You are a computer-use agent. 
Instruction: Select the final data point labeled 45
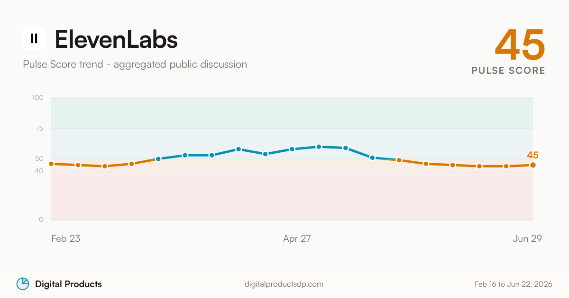click(x=533, y=165)
